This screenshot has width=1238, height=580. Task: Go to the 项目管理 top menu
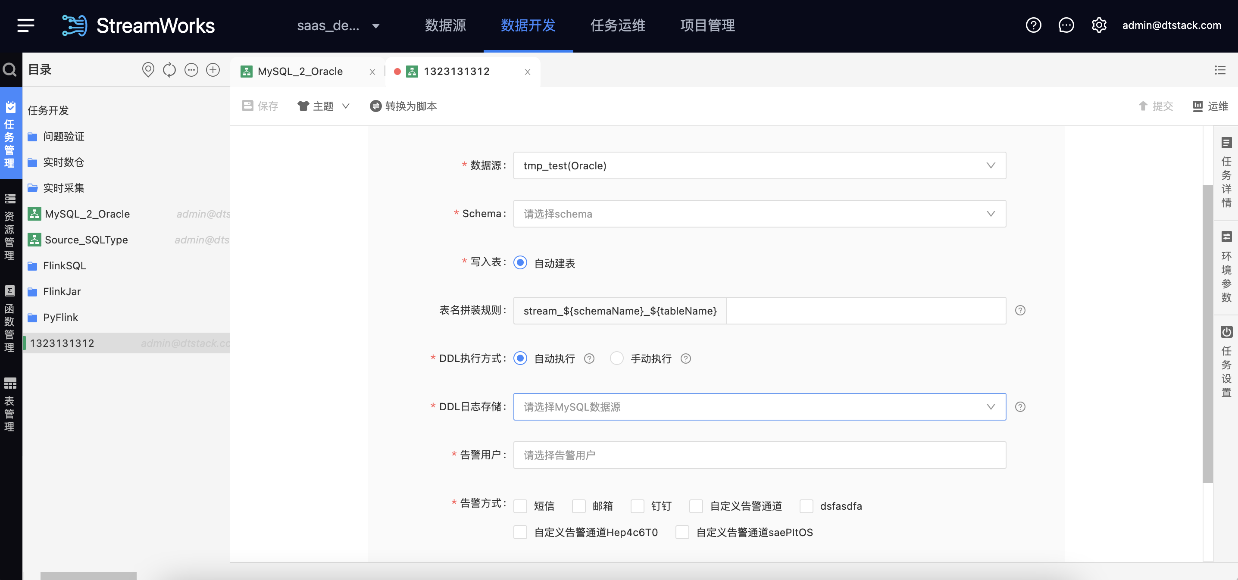(x=707, y=25)
